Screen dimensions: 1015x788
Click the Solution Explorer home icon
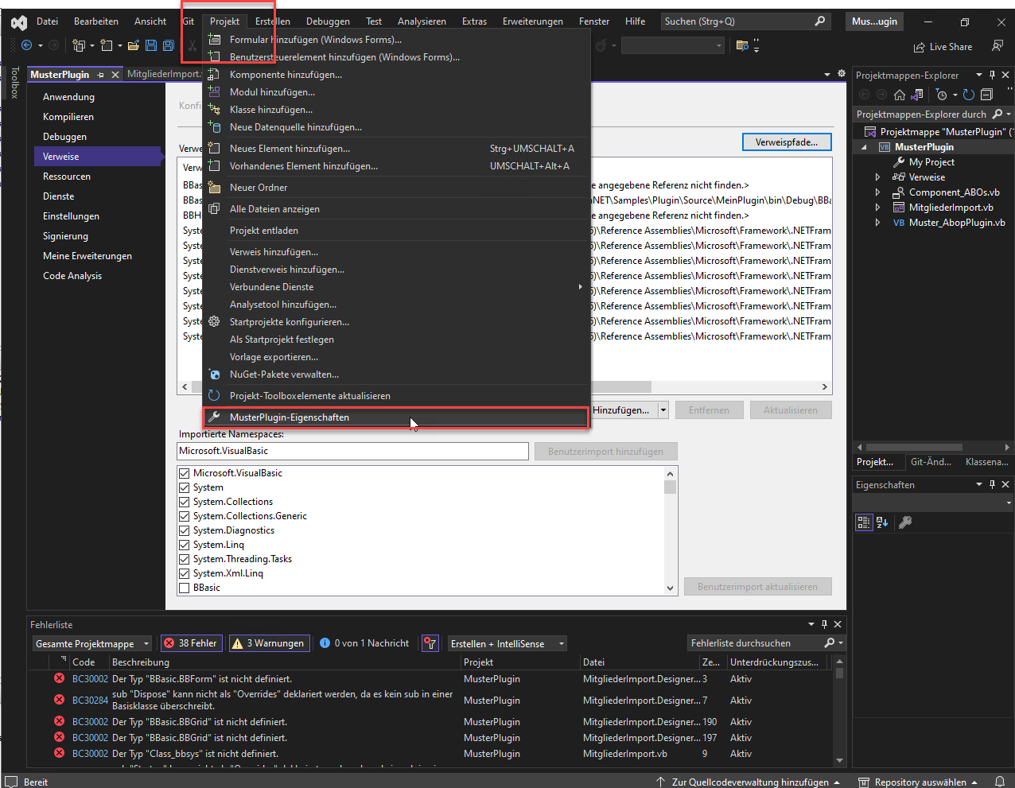click(900, 95)
